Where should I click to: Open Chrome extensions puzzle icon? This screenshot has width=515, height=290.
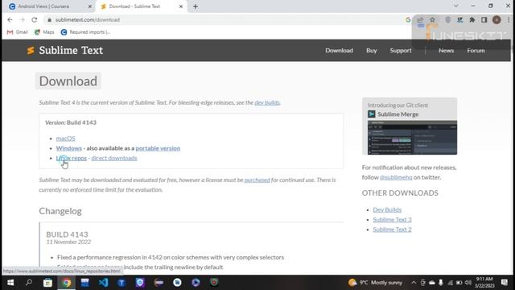pos(472,19)
